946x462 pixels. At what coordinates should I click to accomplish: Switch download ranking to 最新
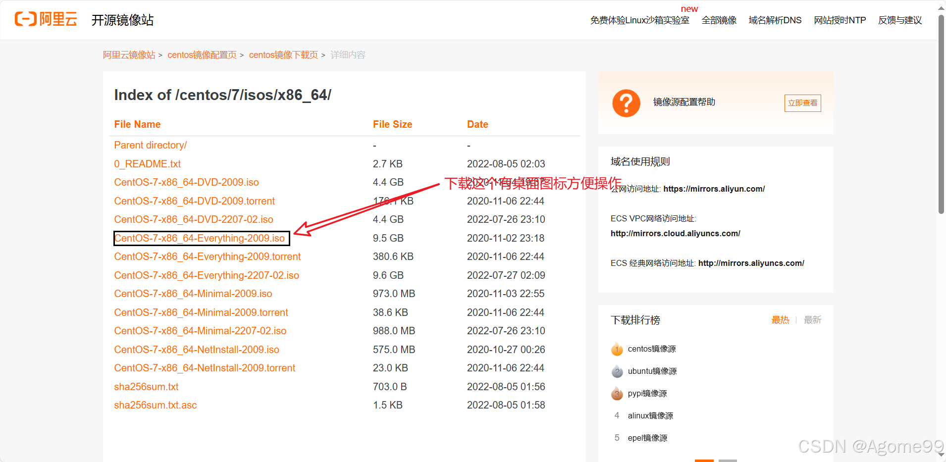click(812, 320)
